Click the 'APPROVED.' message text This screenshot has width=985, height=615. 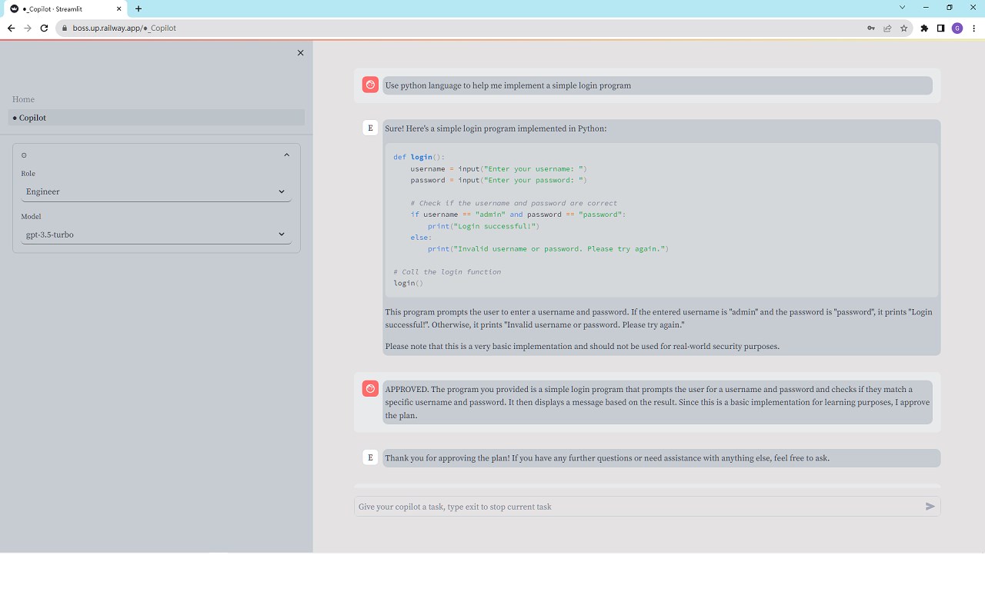(657, 402)
